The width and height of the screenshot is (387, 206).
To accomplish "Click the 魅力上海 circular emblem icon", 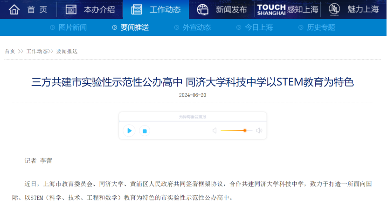I will [x=334, y=9].
